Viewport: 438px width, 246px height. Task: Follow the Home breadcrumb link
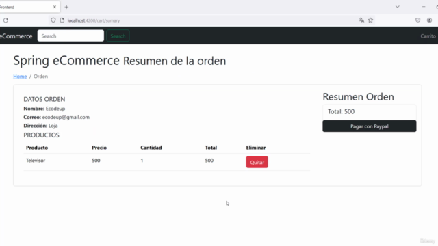point(20,77)
